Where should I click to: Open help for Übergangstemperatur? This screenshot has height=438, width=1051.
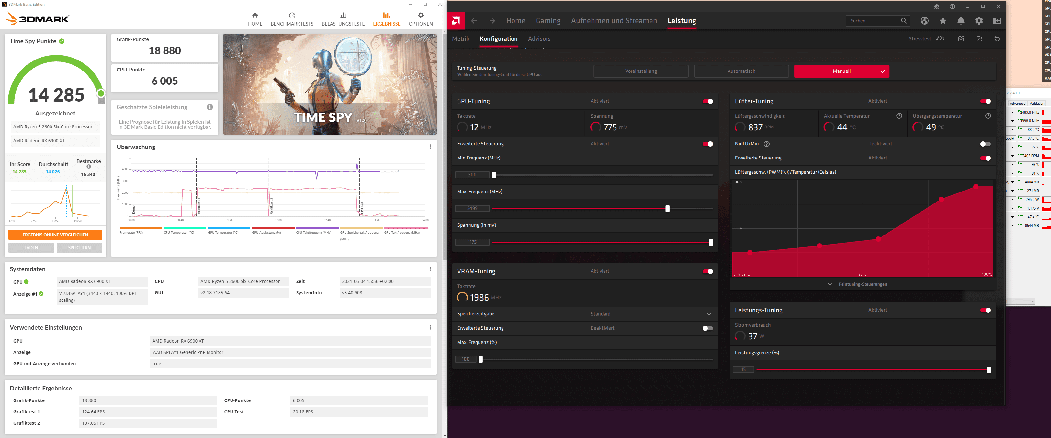988,116
